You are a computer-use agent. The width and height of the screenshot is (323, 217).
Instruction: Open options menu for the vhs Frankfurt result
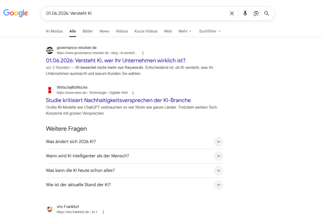click(x=103, y=212)
